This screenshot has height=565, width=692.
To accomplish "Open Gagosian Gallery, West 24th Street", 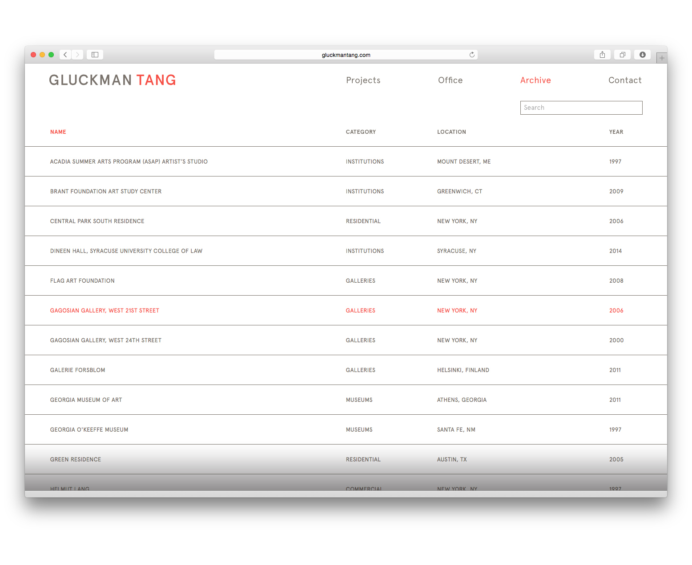I will (106, 341).
